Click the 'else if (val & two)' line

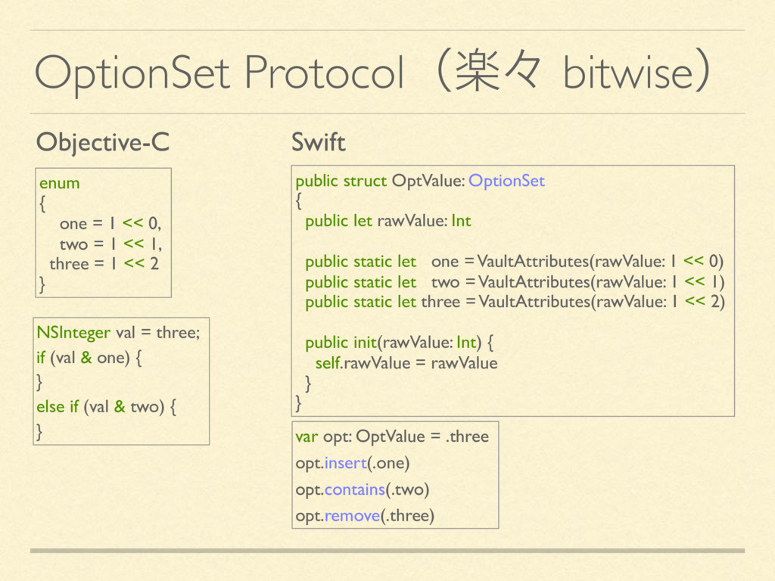pos(107,406)
